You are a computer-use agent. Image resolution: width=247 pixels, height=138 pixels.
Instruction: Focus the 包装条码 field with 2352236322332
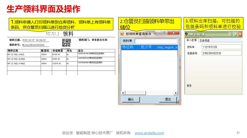221,53
